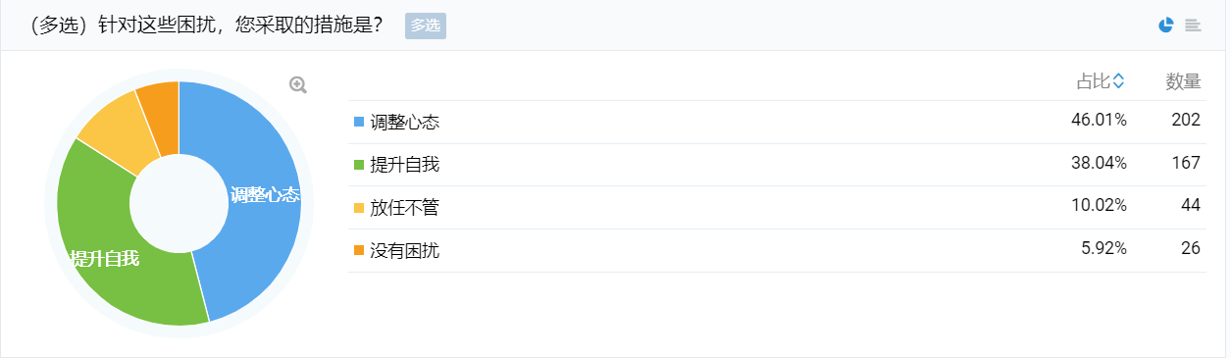Click the orange 没有困扰 legend swatch

[x=359, y=250]
